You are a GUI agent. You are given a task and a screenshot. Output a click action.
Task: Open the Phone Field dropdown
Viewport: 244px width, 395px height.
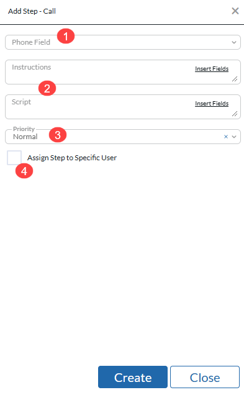123,42
